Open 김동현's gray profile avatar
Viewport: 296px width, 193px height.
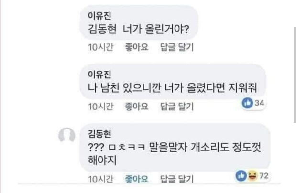[66, 136]
